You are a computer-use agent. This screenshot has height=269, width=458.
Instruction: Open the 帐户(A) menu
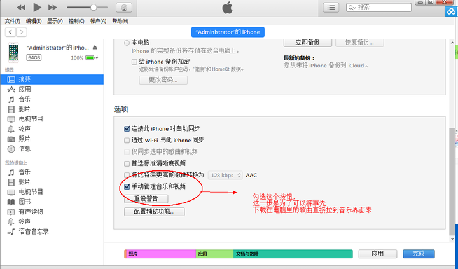(98, 21)
